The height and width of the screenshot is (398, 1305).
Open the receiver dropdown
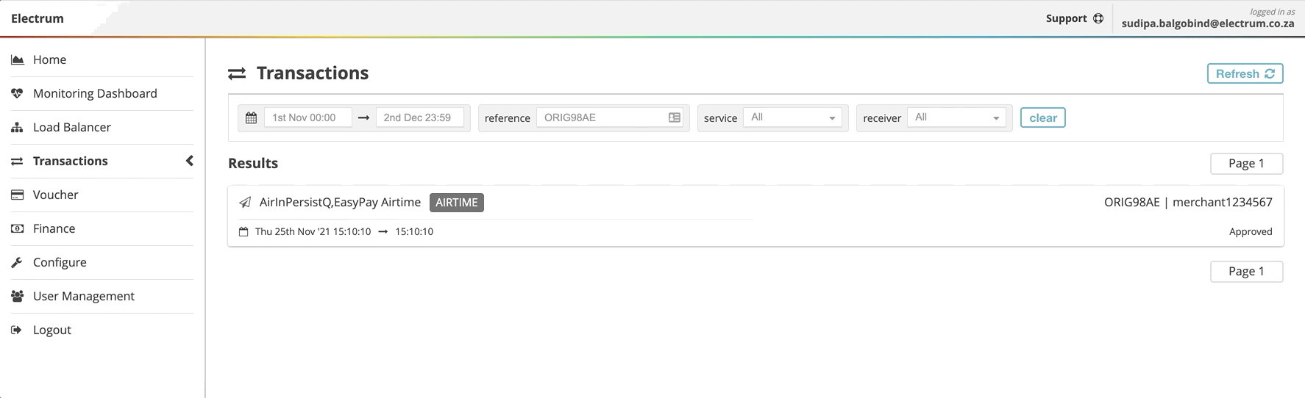pos(956,117)
